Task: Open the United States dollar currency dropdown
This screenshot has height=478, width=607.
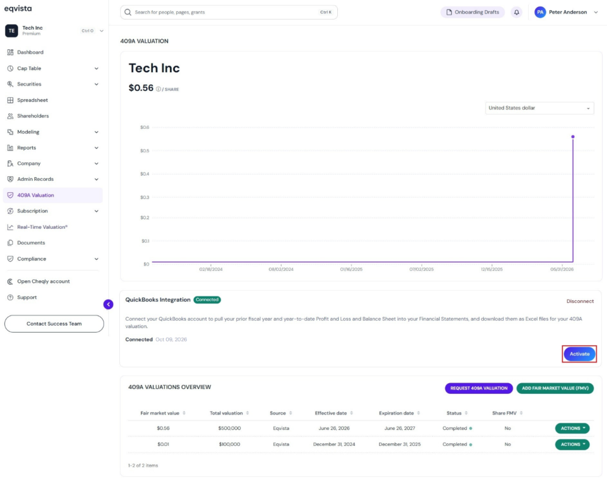Action: point(539,108)
